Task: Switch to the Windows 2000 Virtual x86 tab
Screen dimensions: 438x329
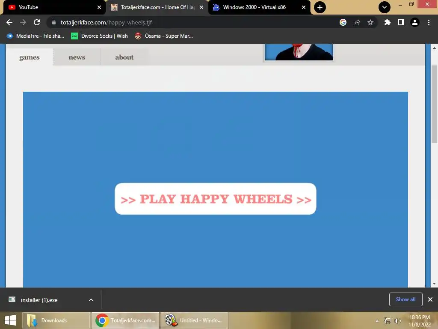Action: (259, 7)
